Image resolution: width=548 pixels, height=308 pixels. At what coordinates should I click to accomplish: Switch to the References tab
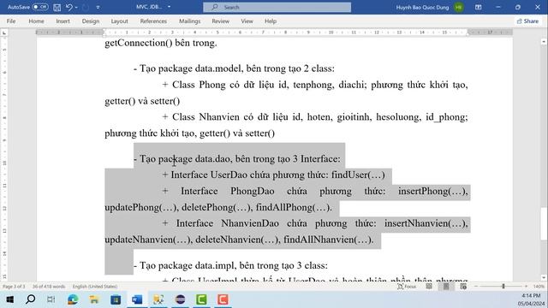[x=153, y=21]
